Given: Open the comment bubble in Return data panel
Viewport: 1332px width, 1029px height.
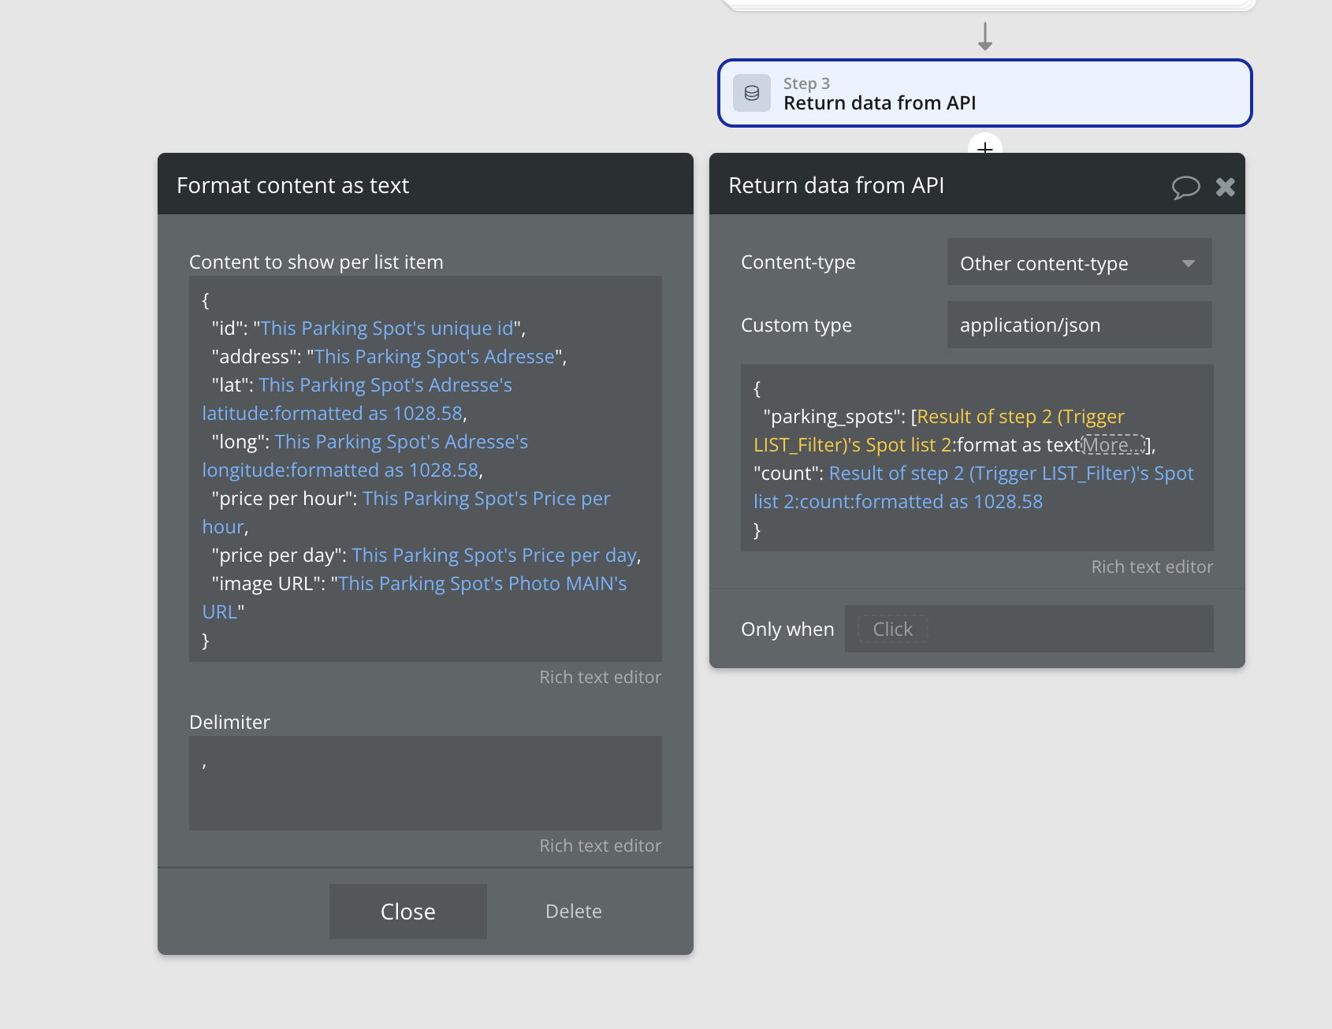Looking at the screenshot, I should pyautogui.click(x=1185, y=187).
